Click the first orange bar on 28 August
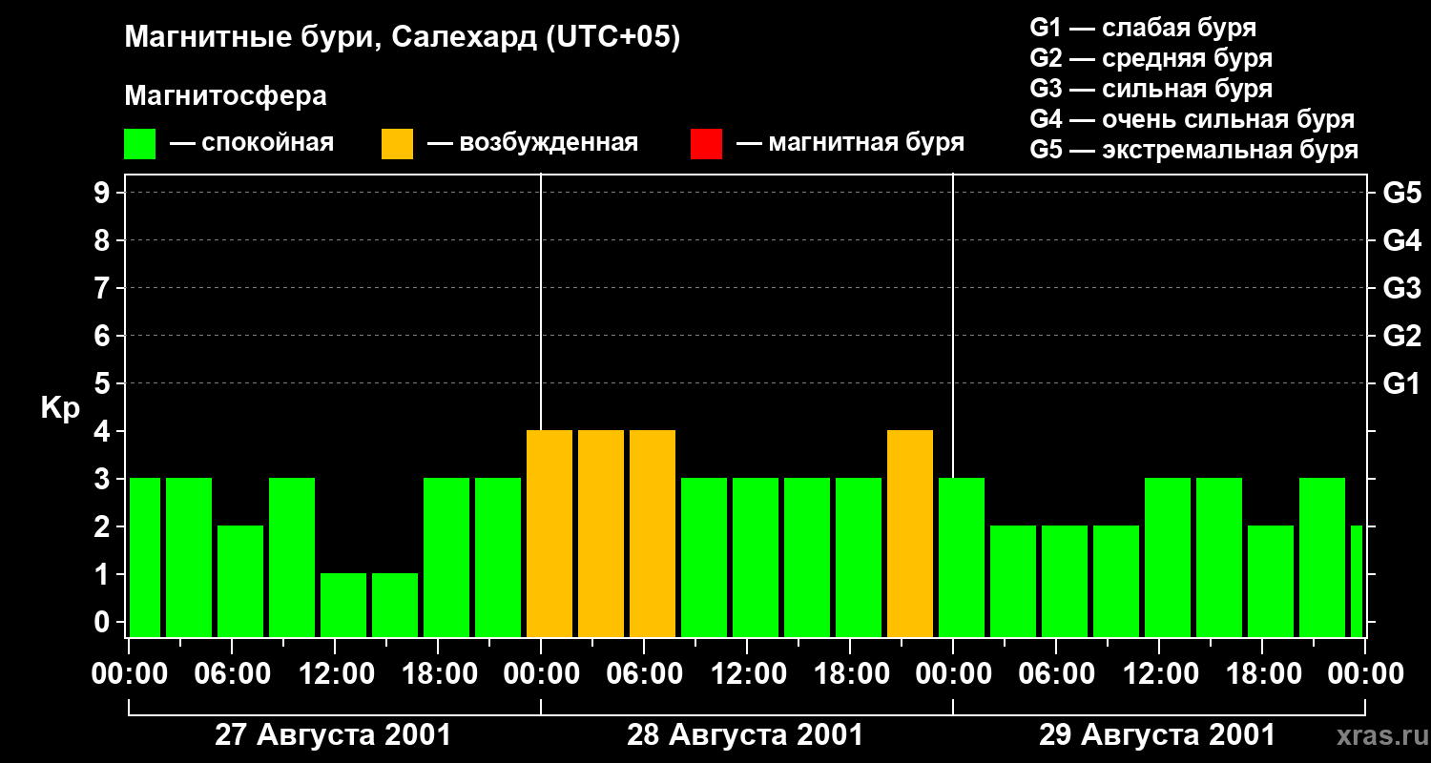The image size is (1431, 763). pos(550,533)
